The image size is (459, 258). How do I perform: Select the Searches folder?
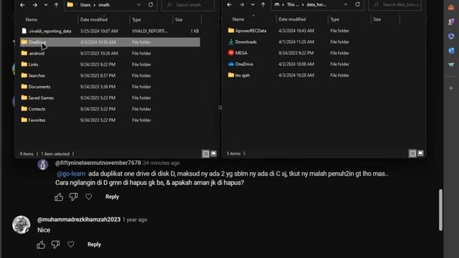tap(110, 75)
